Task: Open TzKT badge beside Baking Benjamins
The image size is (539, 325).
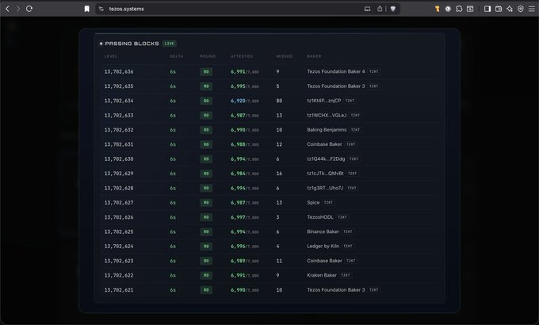Action: pyautogui.click(x=355, y=130)
